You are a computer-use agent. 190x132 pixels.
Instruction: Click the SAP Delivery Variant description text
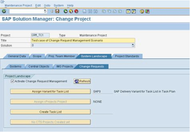click(145, 91)
